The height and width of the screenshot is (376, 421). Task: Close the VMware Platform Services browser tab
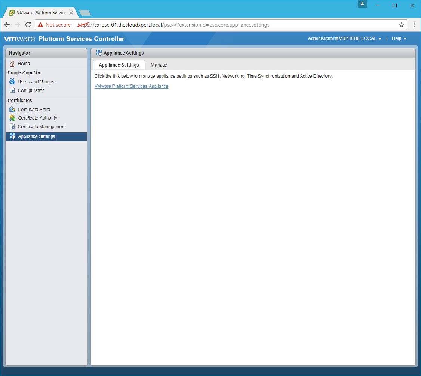point(71,13)
